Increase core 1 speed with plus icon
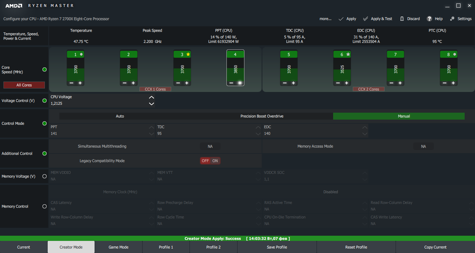475x253 pixels. click(80, 83)
